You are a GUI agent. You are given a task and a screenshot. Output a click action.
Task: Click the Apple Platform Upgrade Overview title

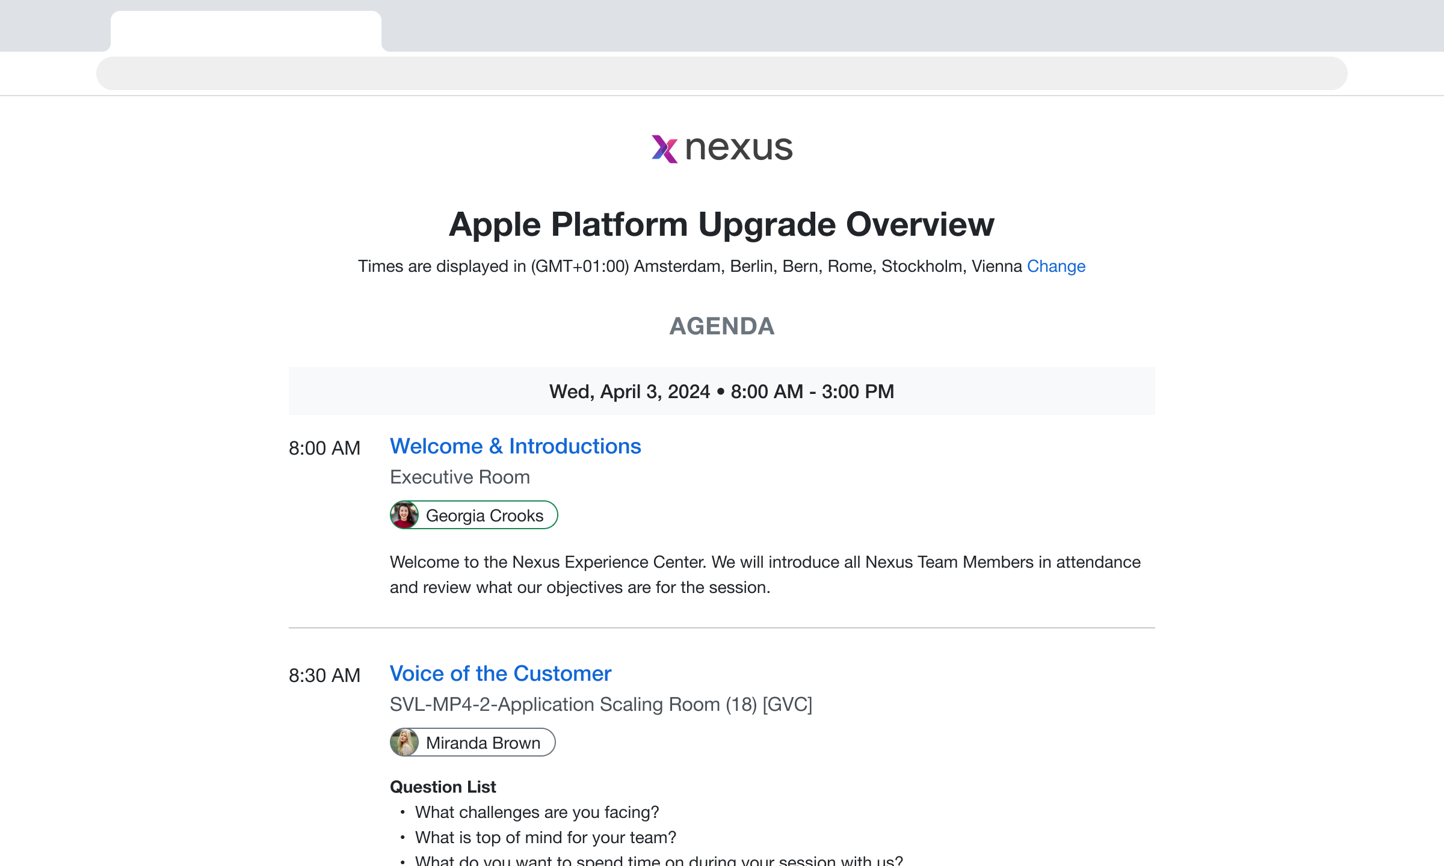coord(721,224)
